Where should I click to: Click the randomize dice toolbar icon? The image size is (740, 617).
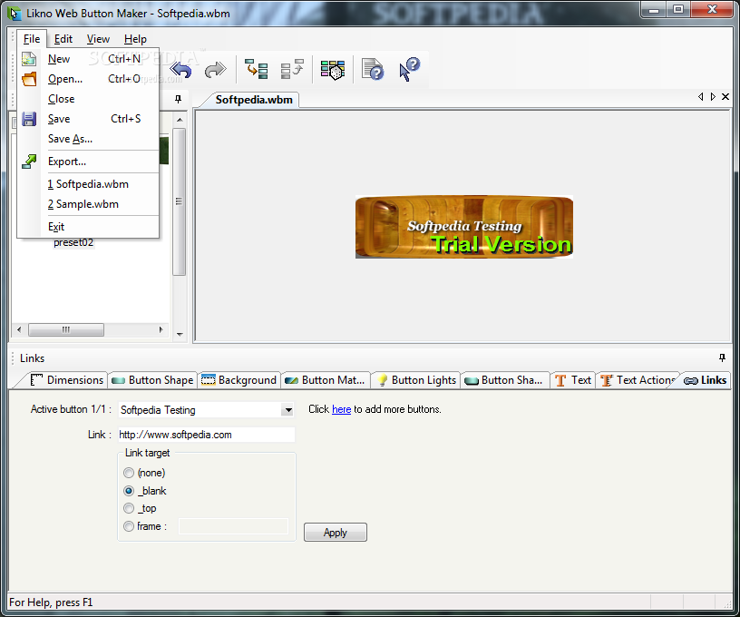click(x=333, y=70)
